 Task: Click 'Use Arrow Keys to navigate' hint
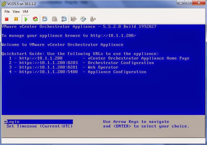[136, 121]
